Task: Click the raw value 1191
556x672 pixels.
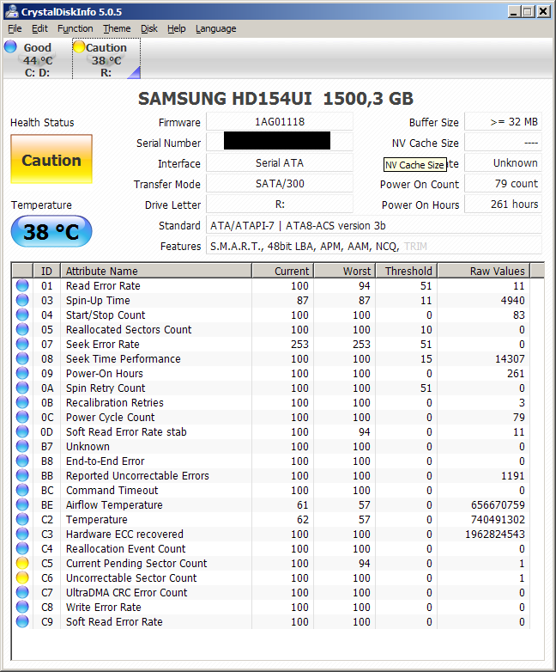Action: pyautogui.click(x=513, y=476)
